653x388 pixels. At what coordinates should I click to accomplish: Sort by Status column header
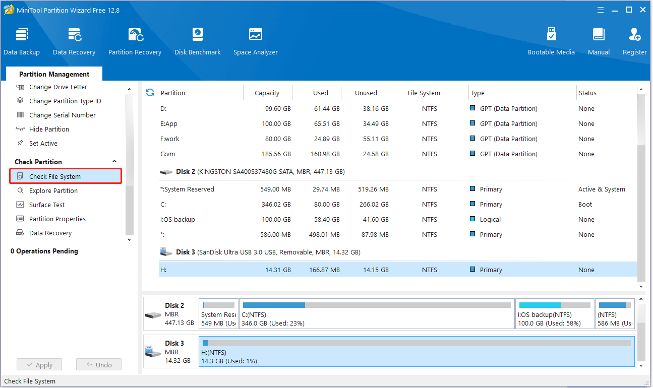607,93
